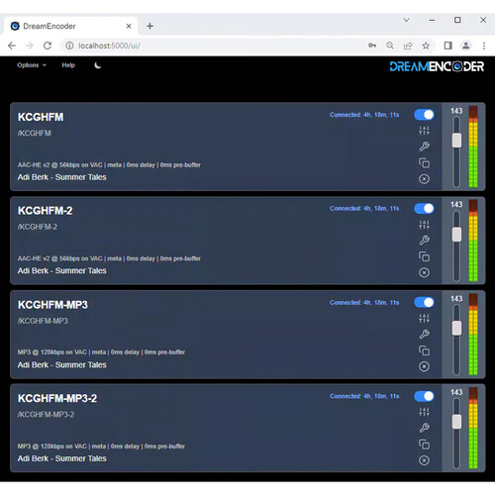Open a new browser tab
The height and width of the screenshot is (495, 495).
click(149, 26)
